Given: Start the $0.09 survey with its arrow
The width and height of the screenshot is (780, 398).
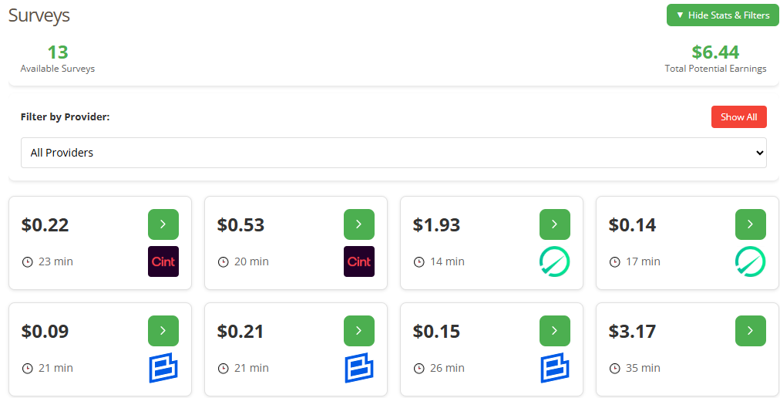Looking at the screenshot, I should pyautogui.click(x=163, y=331).
